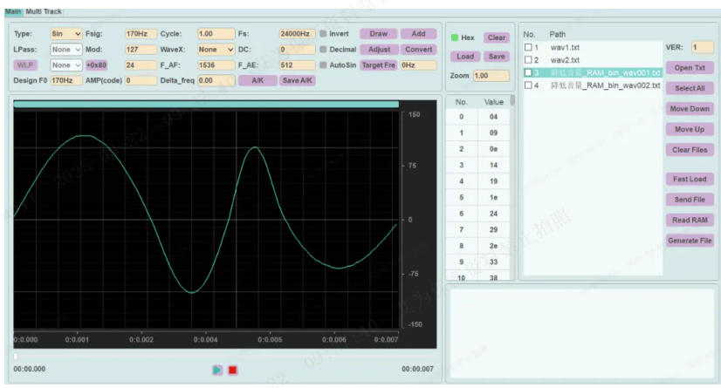Click the AMP(code) input field
This screenshot has width=721, height=388.
[x=141, y=80]
